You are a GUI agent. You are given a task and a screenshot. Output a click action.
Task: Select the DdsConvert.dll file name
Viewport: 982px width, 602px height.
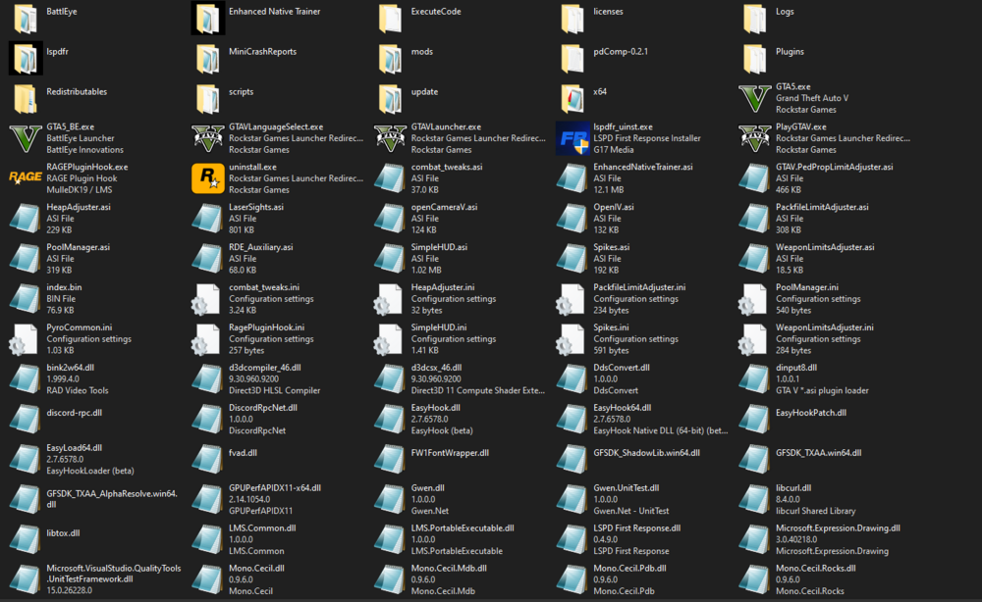click(x=622, y=368)
